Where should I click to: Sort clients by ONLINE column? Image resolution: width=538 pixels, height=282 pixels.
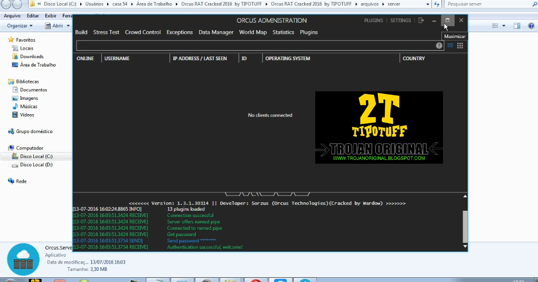[x=85, y=58]
